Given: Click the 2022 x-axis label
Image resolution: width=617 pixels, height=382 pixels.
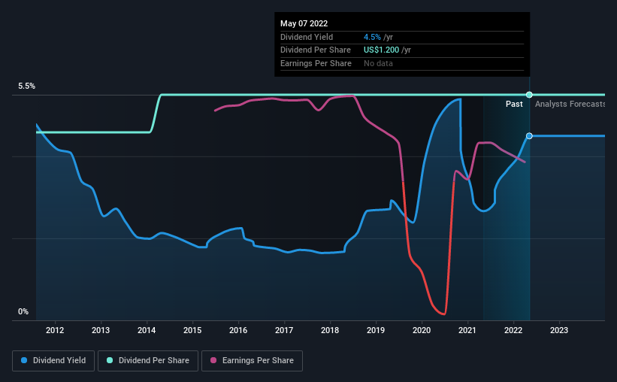Looking at the screenshot, I should 513,330.
